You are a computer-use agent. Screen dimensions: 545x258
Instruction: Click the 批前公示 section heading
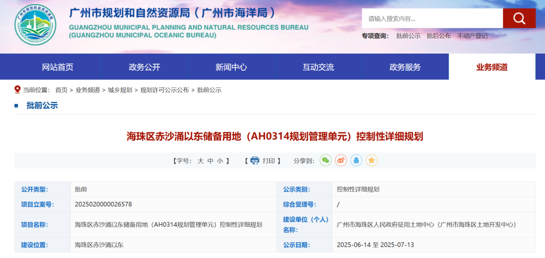(x=42, y=106)
